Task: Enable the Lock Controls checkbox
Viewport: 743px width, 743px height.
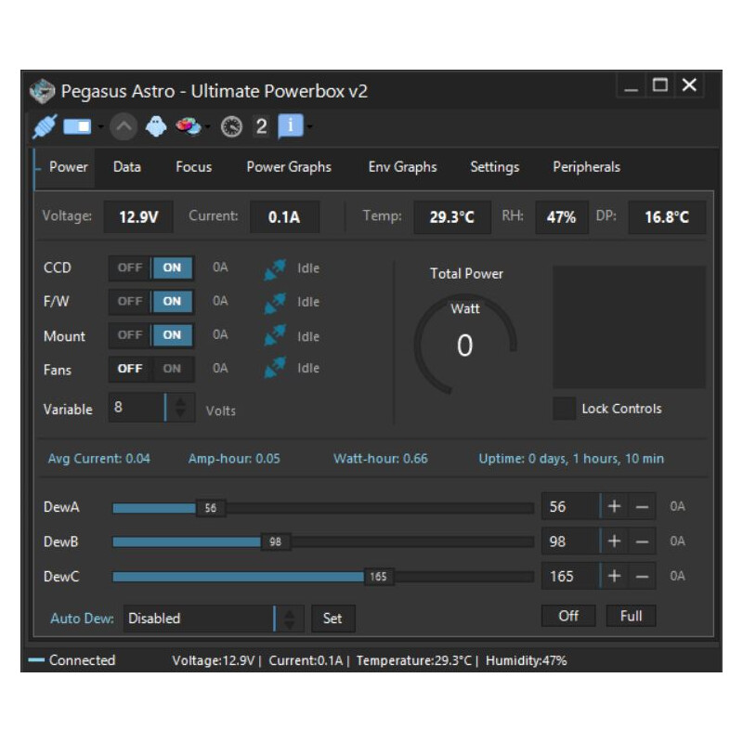Action: (x=564, y=409)
